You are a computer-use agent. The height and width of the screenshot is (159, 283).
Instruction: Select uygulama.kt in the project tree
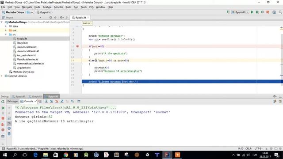[23, 68]
